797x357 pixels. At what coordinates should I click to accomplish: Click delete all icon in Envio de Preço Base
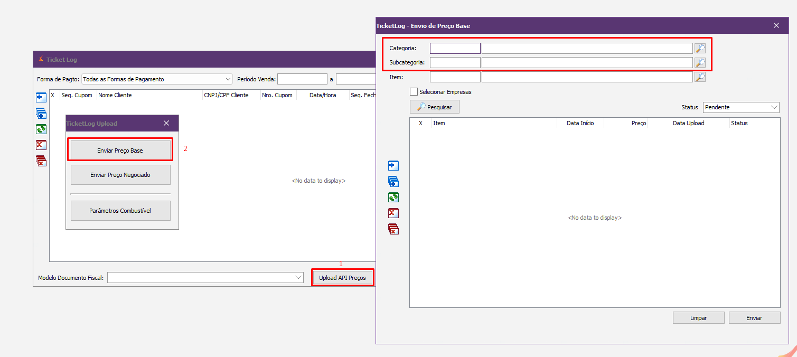tap(393, 229)
